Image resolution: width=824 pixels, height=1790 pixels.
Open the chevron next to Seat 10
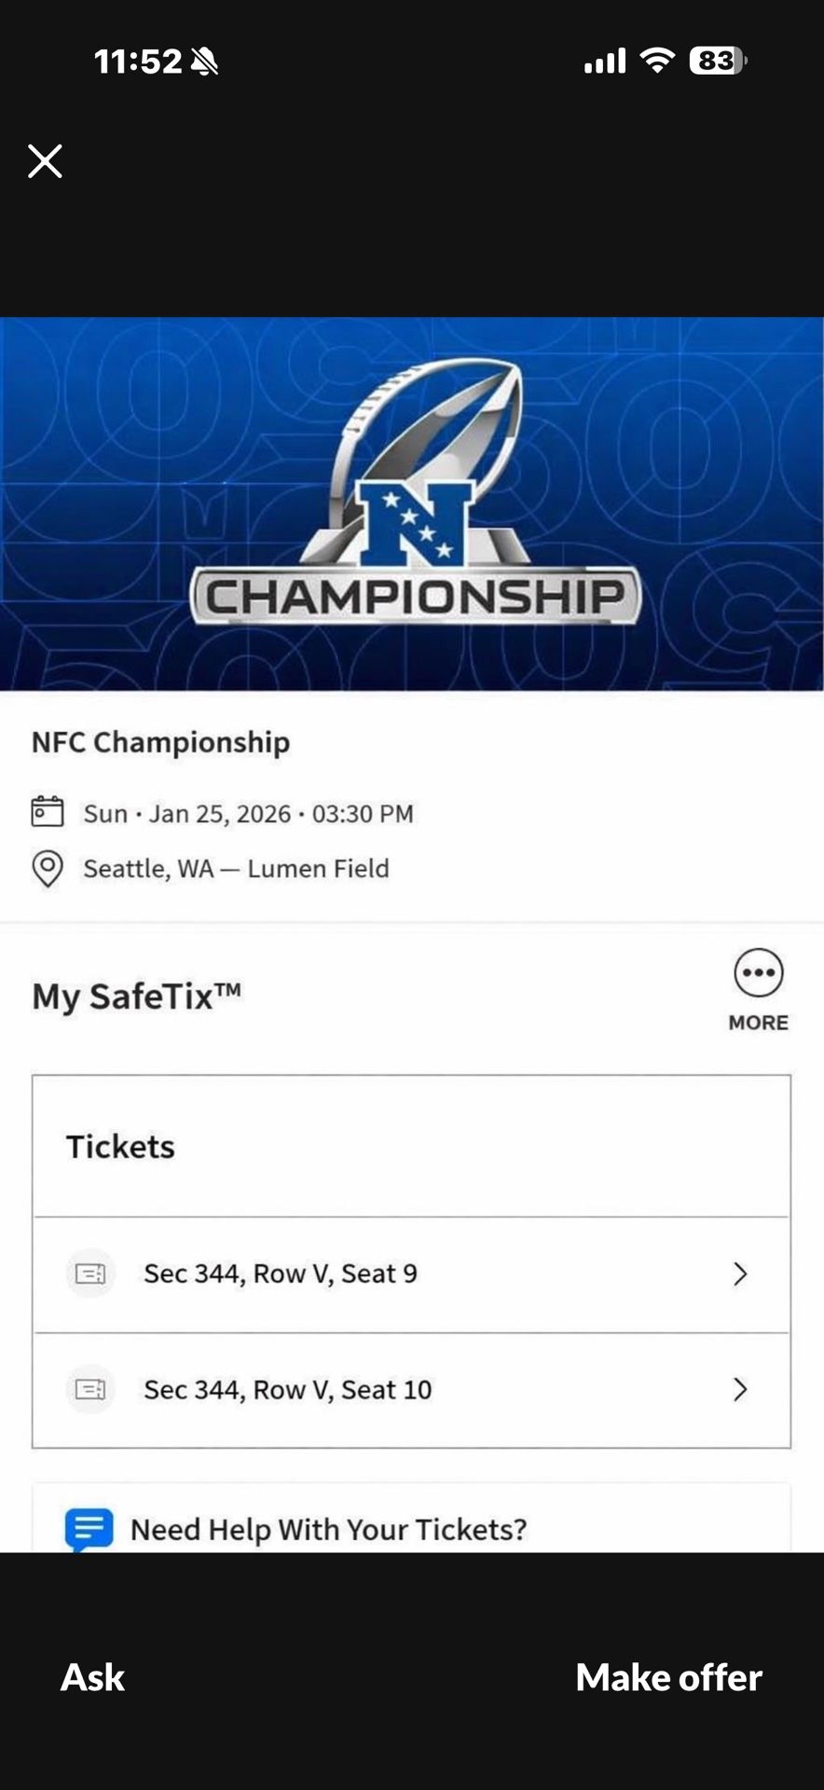(741, 1389)
